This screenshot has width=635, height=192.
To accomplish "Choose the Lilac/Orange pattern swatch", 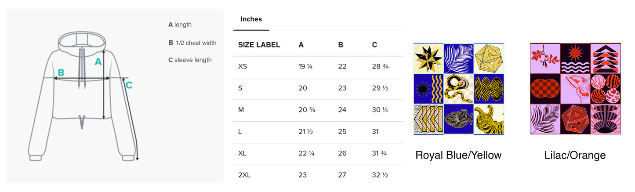I will click(575, 88).
